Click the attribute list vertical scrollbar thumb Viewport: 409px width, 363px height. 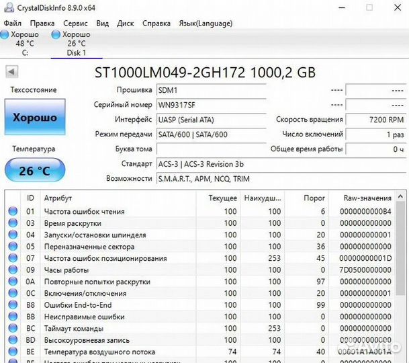(401, 248)
